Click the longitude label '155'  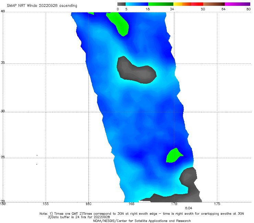coord(46,204)
